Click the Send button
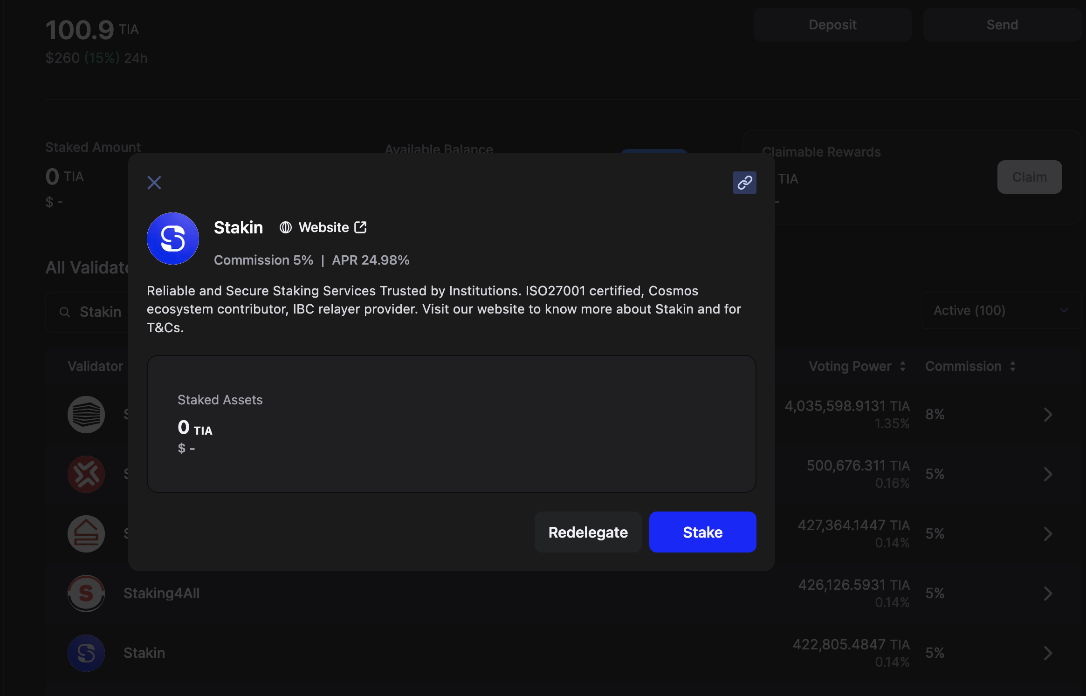Viewport: 1086px width, 696px height. [x=1002, y=25]
